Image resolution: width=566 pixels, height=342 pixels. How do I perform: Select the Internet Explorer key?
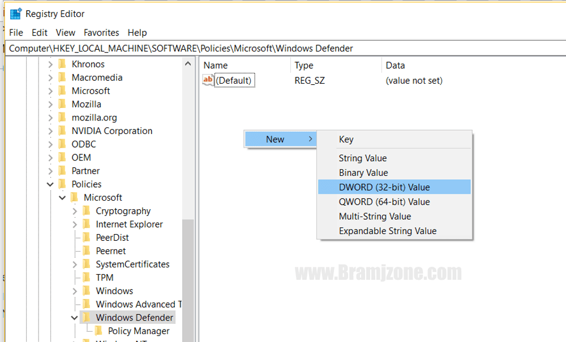click(129, 224)
